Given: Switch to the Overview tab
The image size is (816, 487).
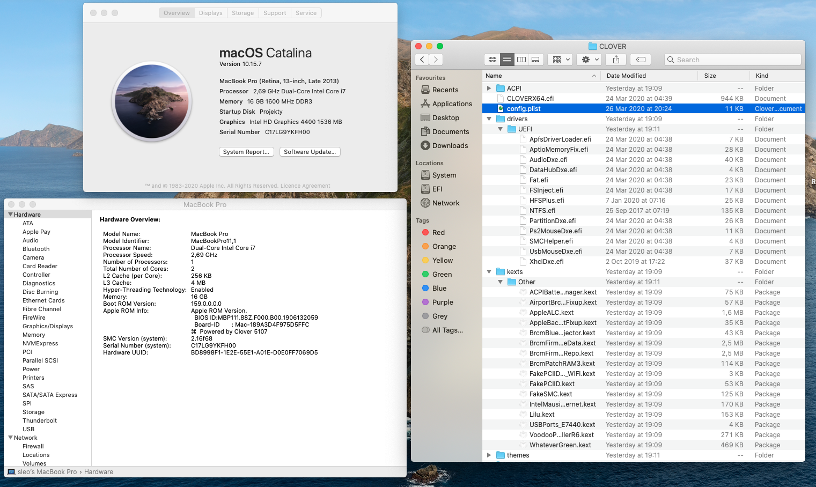Looking at the screenshot, I should click(x=177, y=13).
